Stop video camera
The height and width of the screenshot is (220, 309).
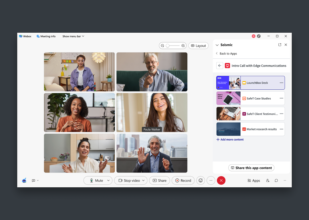[129, 180]
